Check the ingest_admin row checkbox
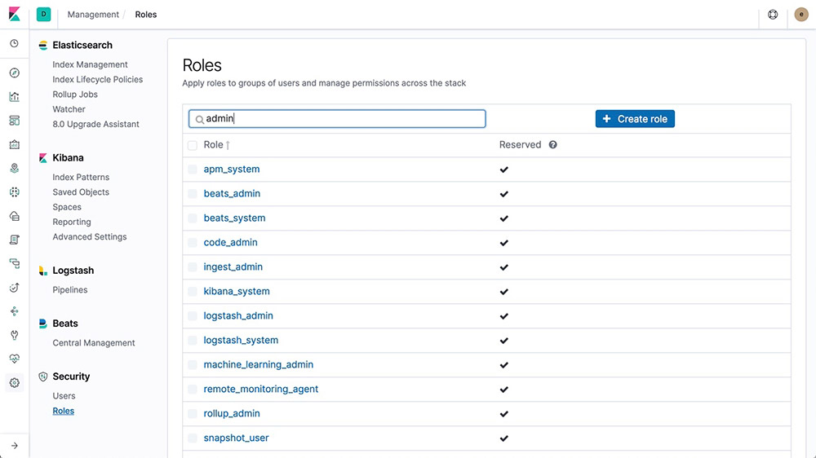Screen dimensions: 816x458 193,267
